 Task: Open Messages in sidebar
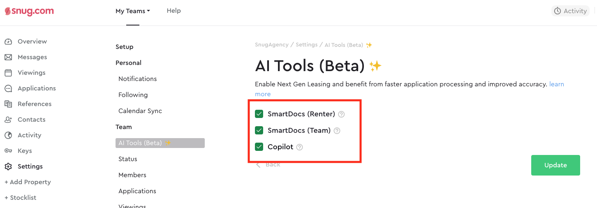click(32, 57)
